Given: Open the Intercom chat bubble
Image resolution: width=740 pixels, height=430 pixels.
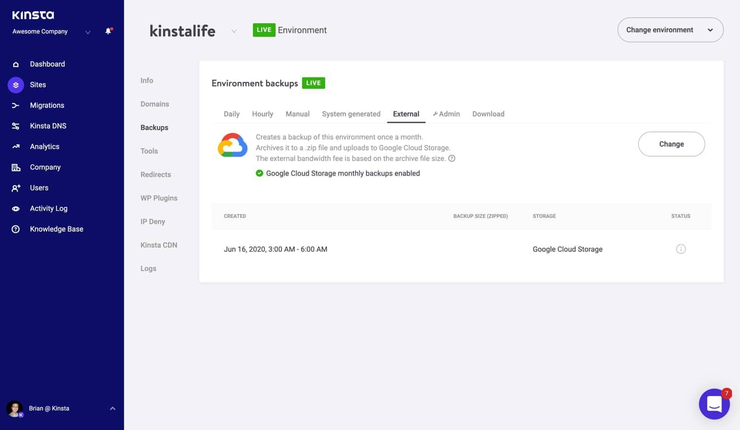Looking at the screenshot, I should (714, 404).
